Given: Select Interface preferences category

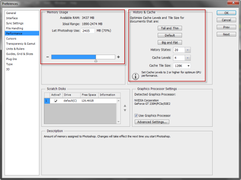Looking at the screenshot, I should (12, 18).
